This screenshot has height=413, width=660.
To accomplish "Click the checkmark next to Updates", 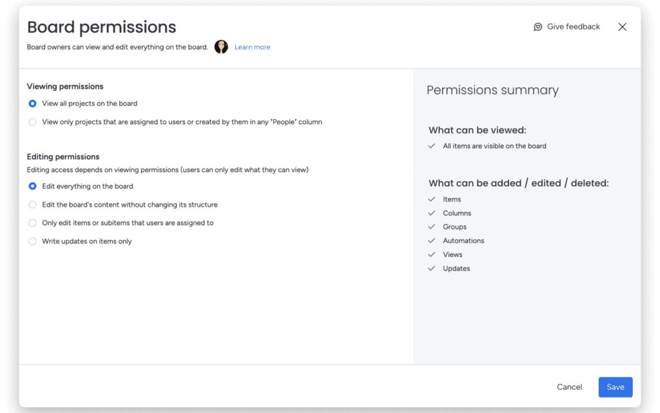I will pos(432,268).
